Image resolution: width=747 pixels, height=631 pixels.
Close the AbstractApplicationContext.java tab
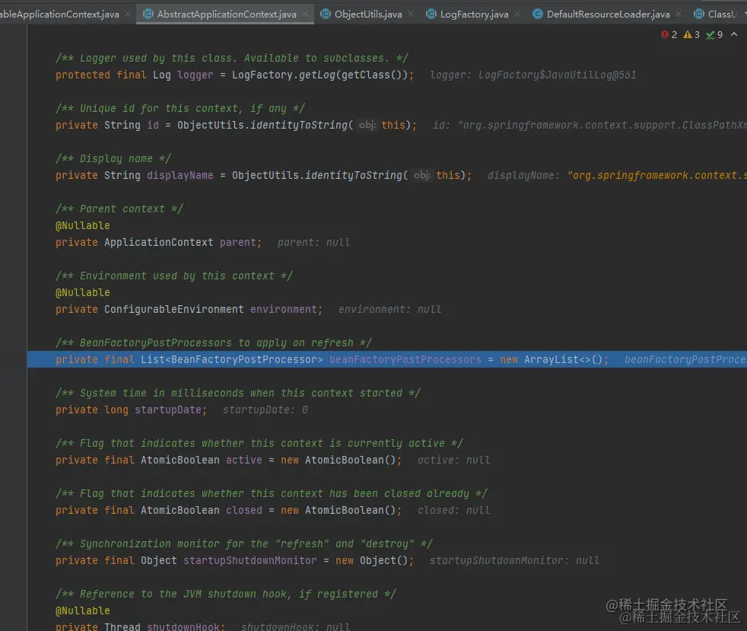click(x=305, y=14)
